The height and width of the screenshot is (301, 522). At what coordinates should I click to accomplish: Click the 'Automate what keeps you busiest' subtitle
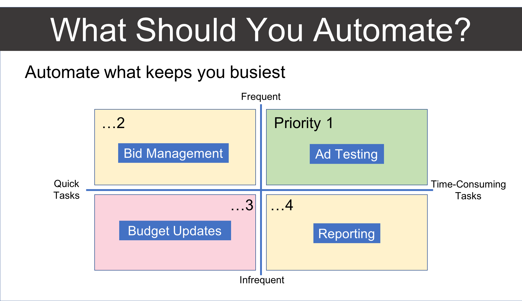pos(155,72)
